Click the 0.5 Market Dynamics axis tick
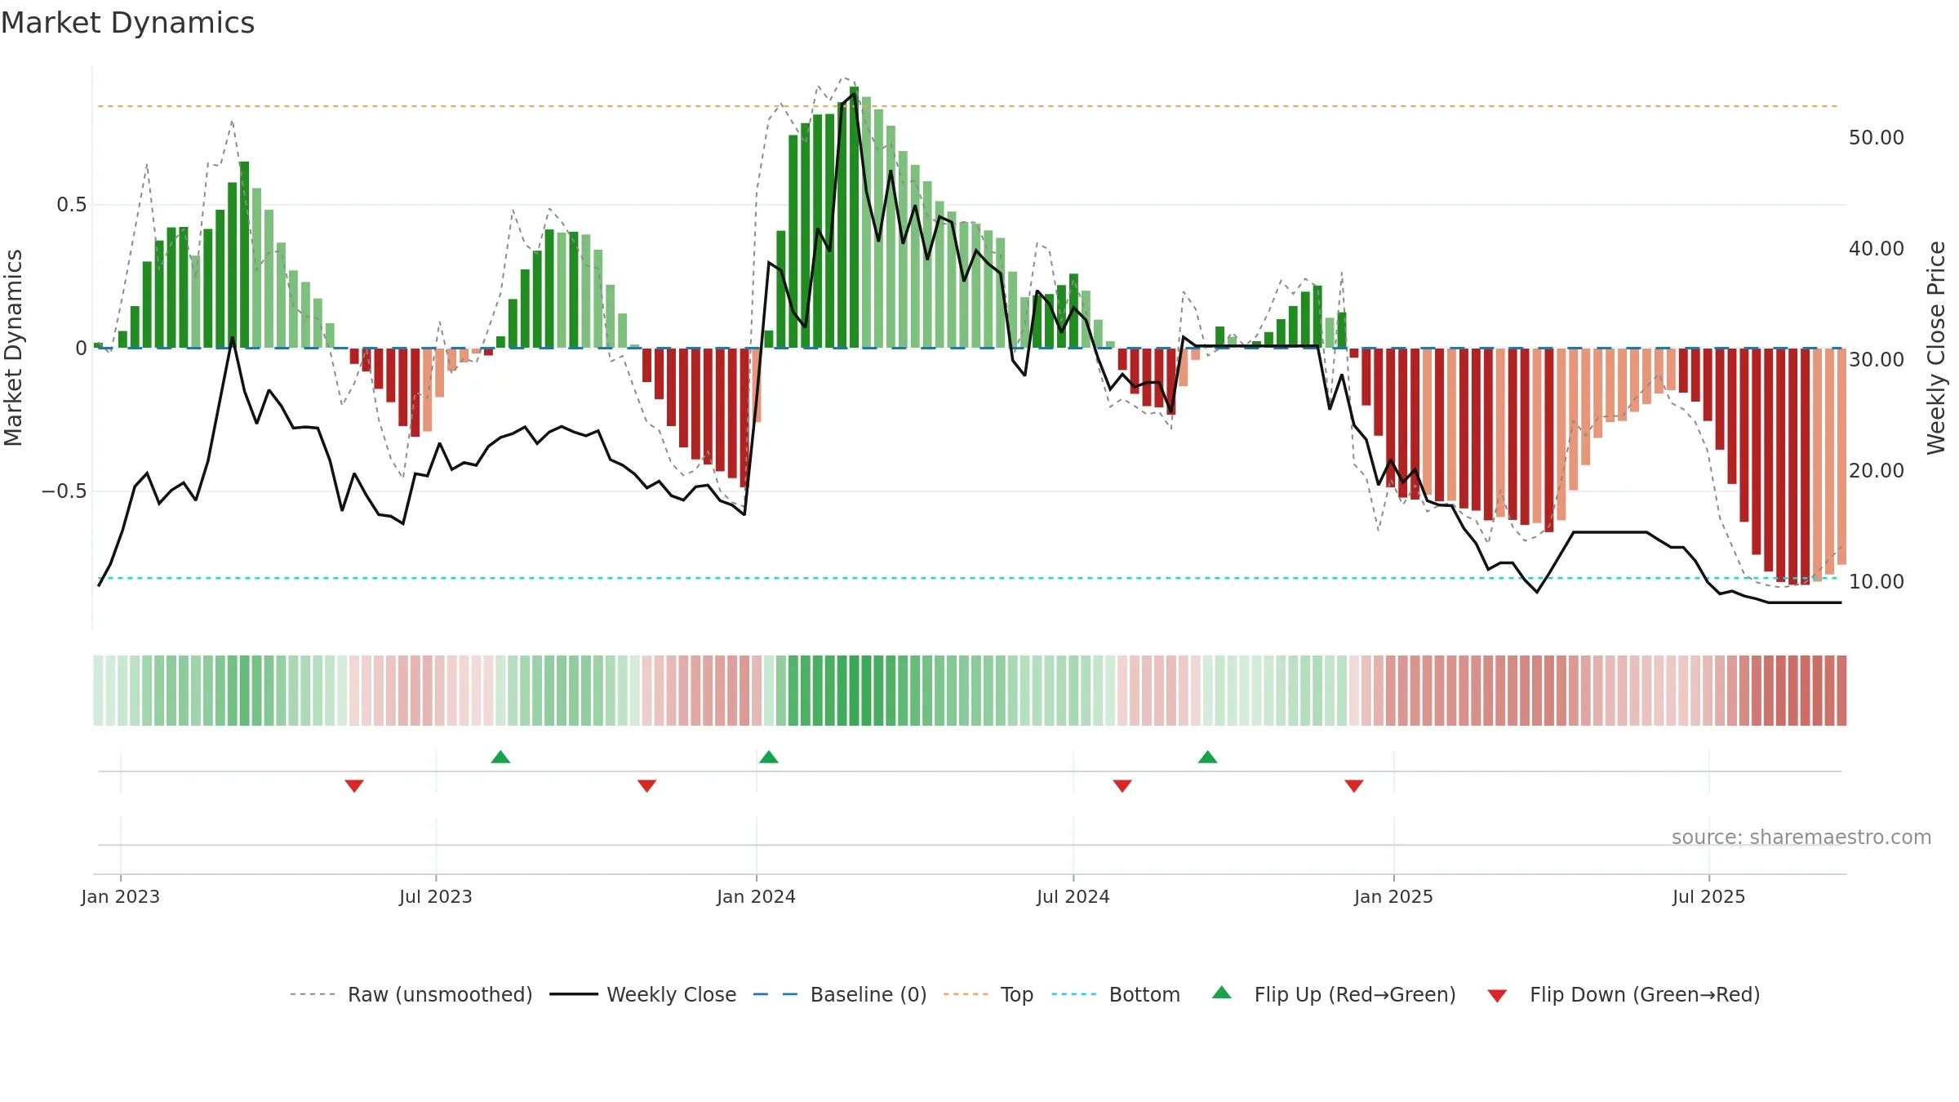This screenshot has height=1102, width=1959. point(72,205)
